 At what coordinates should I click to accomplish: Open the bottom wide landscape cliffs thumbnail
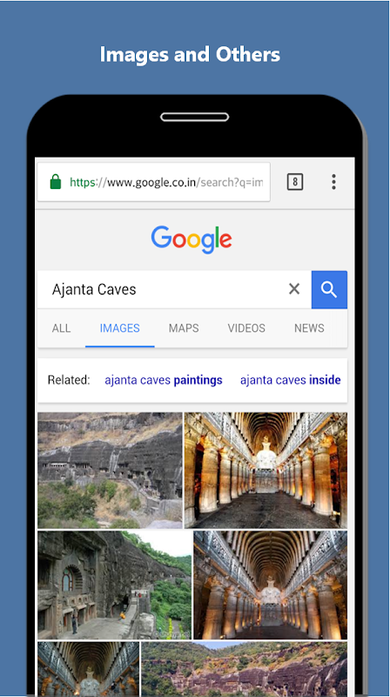tap(245, 669)
